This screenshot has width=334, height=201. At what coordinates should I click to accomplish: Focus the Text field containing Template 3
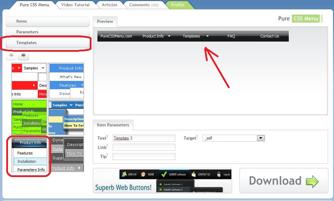coord(144,138)
